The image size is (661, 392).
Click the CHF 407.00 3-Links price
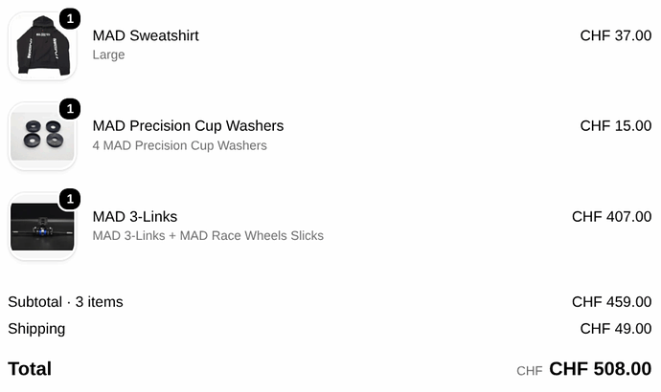611,217
